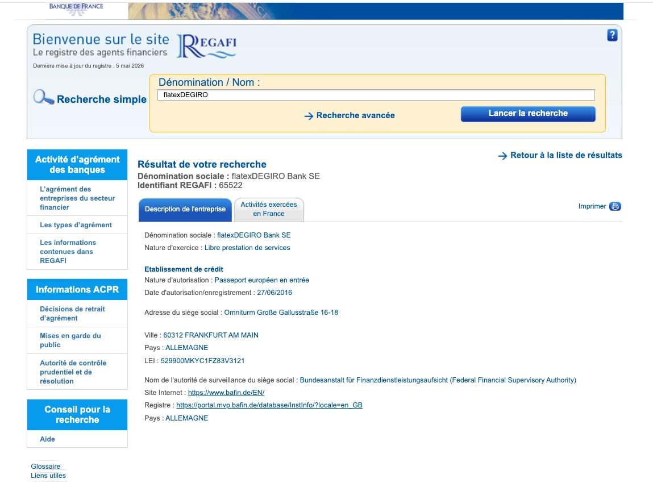653x487 pixels.
Task: Open the https://www.bafin.de/EN/ link
Action: click(226, 393)
